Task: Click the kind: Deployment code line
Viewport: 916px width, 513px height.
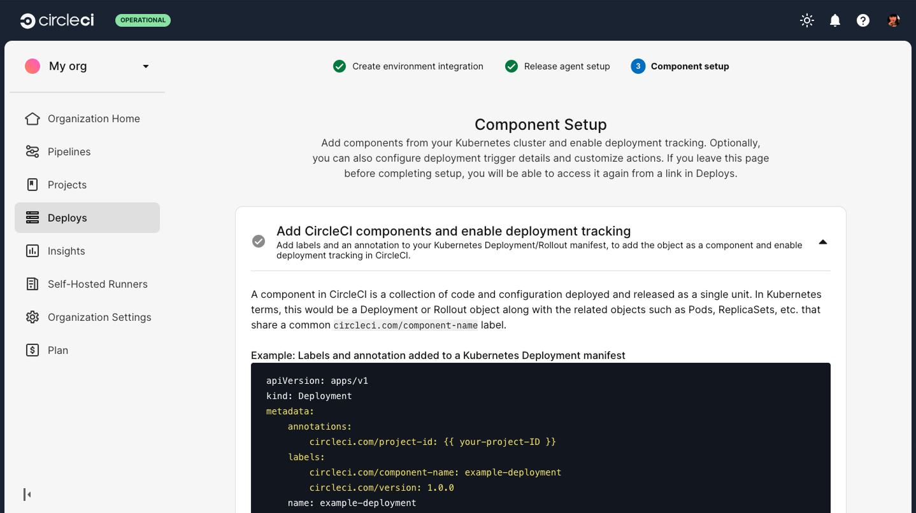Action: 309,396
